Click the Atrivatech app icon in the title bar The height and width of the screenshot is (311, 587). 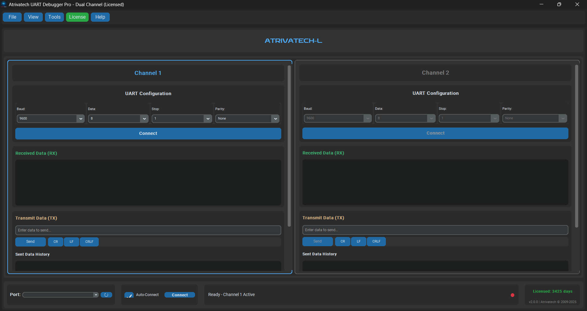point(4,4)
